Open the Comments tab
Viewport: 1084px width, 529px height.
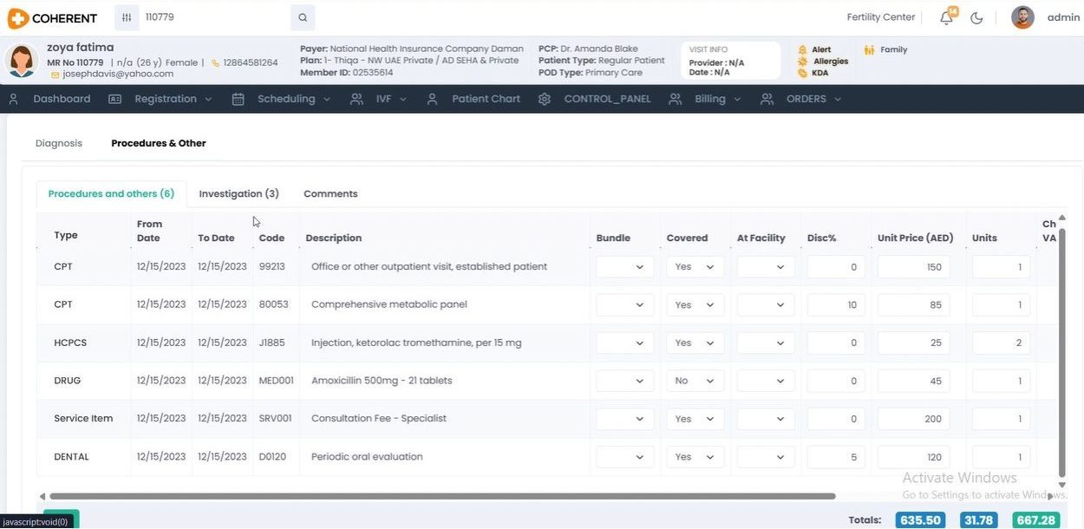(330, 194)
